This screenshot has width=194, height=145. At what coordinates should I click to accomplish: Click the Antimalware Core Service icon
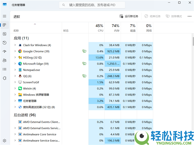click(x=20, y=134)
